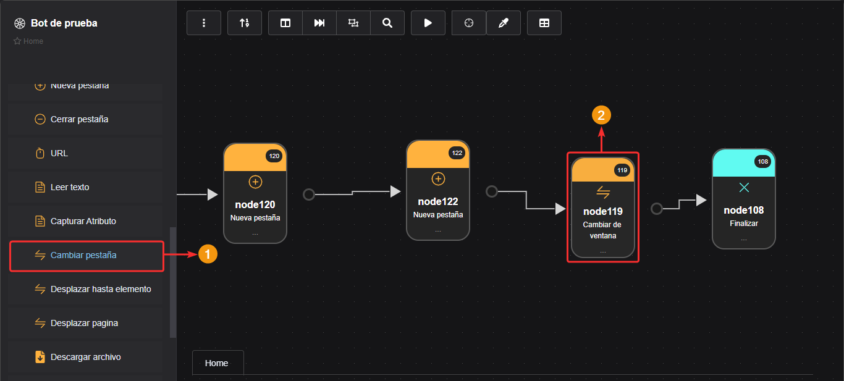The image size is (844, 381).
Task: Click the node arrangement icon left of search
Action: click(353, 23)
